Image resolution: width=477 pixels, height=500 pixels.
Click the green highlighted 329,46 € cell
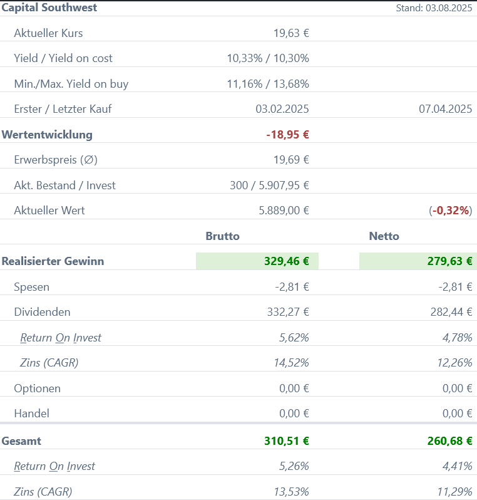(257, 261)
